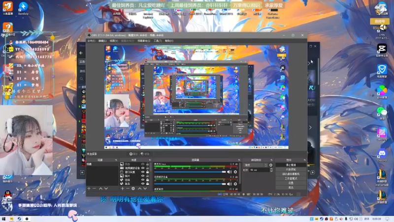Image resolution: width=394 pixels, height=222 pixels.
Task: Expand the lower right chevron behind OBS
Action: pos(311,128)
